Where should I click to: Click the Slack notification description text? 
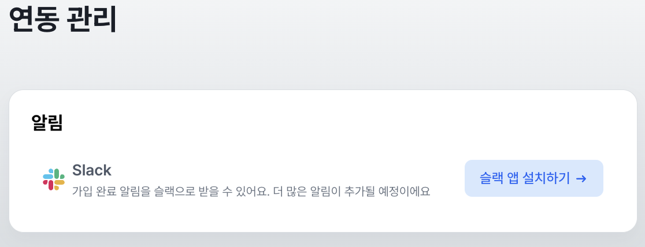pos(251,192)
